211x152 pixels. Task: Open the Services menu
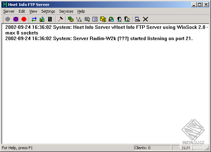(66, 11)
